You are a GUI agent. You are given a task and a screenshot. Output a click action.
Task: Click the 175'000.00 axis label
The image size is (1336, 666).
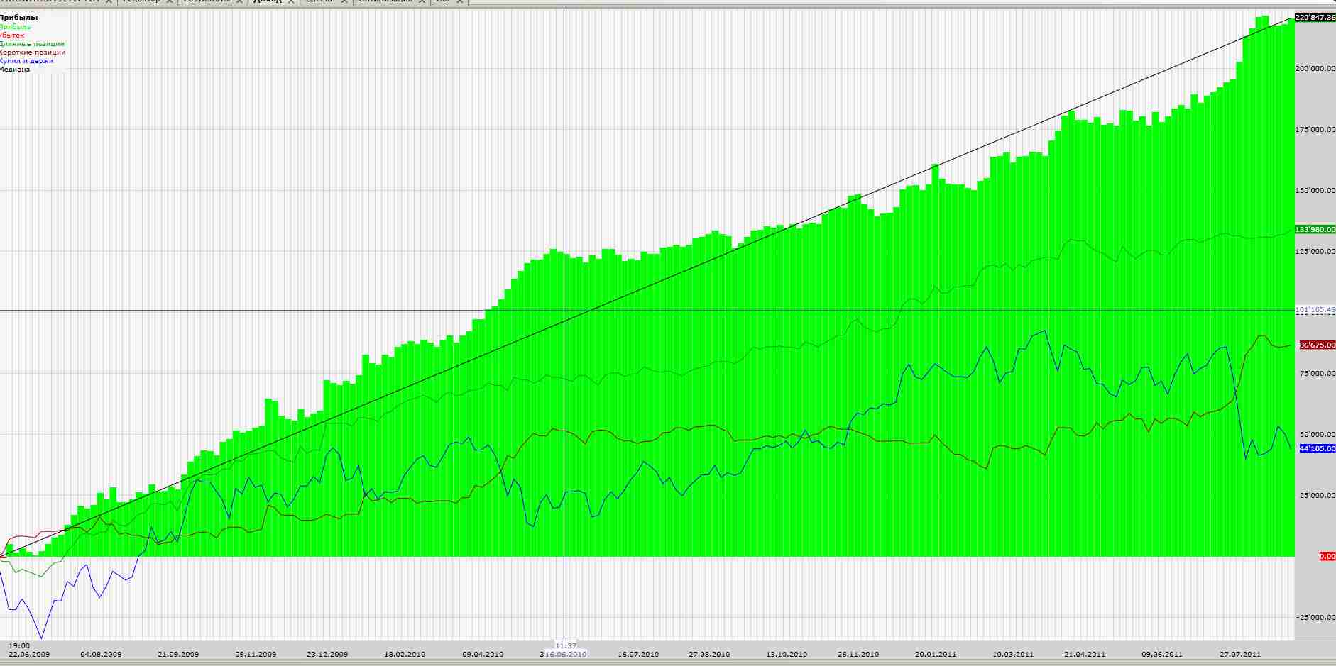point(1315,130)
